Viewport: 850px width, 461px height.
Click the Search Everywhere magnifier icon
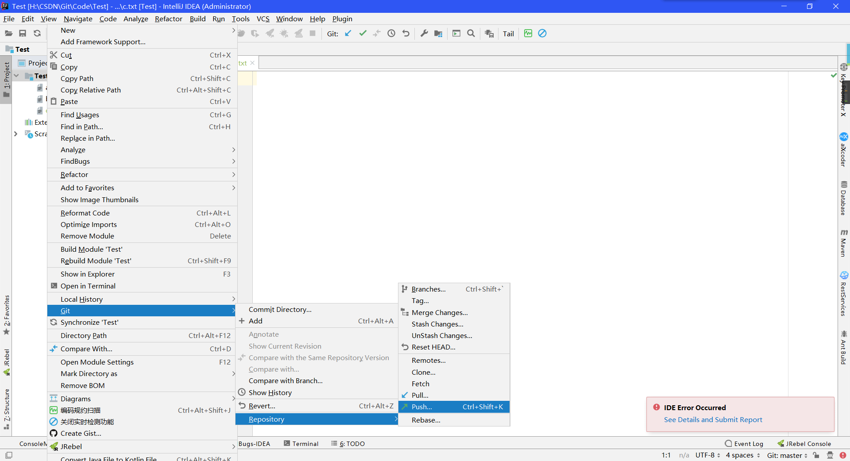click(471, 33)
